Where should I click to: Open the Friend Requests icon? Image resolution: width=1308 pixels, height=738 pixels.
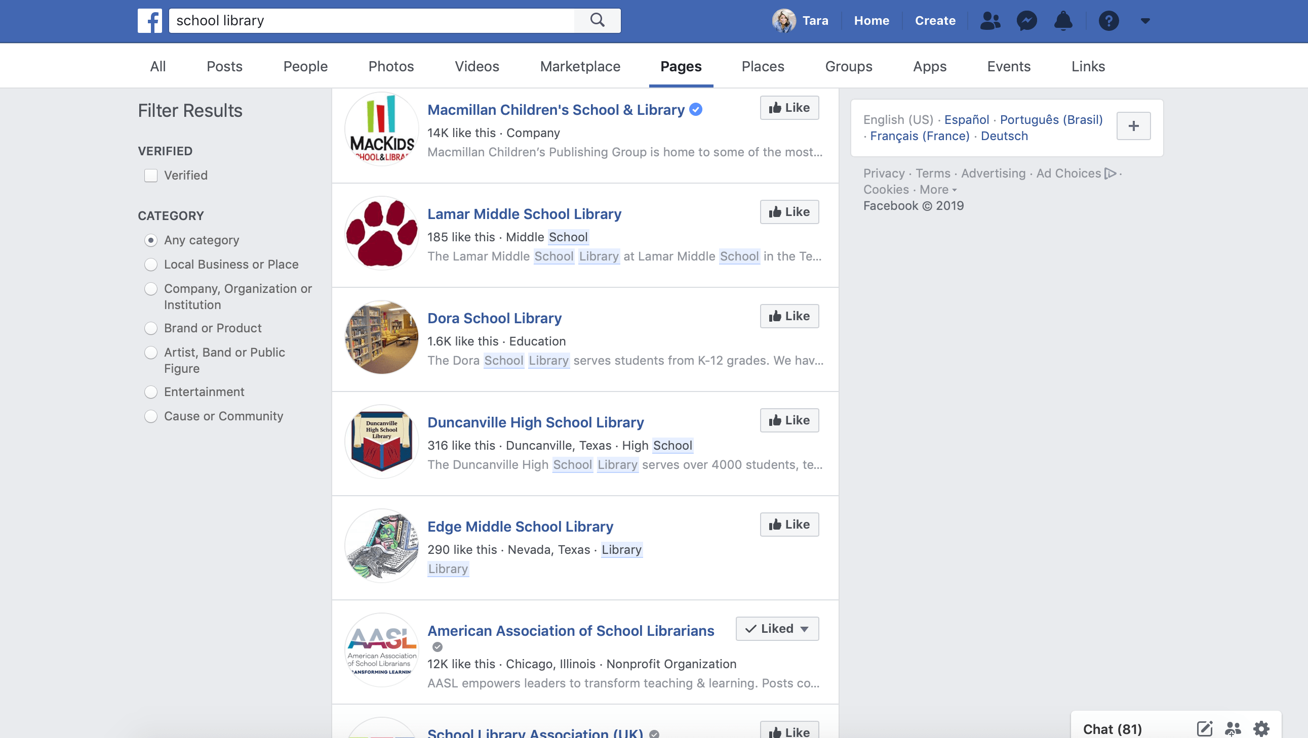(989, 21)
